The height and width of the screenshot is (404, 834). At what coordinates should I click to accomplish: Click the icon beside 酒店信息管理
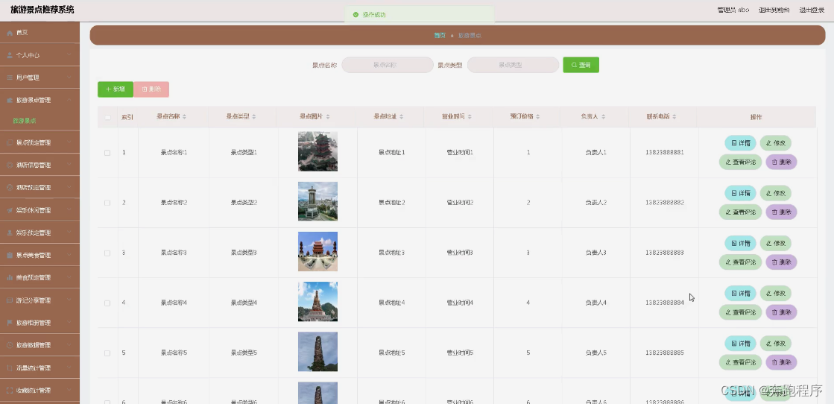[x=10, y=165]
